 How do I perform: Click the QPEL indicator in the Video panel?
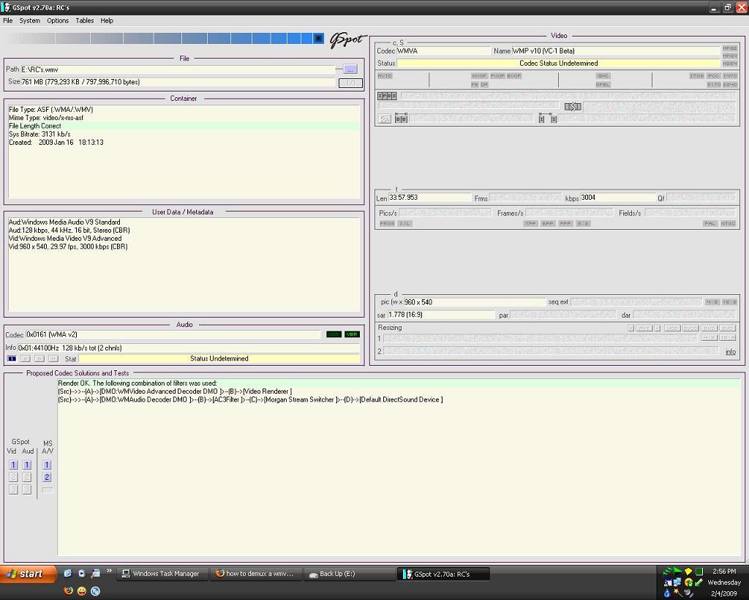click(x=603, y=85)
